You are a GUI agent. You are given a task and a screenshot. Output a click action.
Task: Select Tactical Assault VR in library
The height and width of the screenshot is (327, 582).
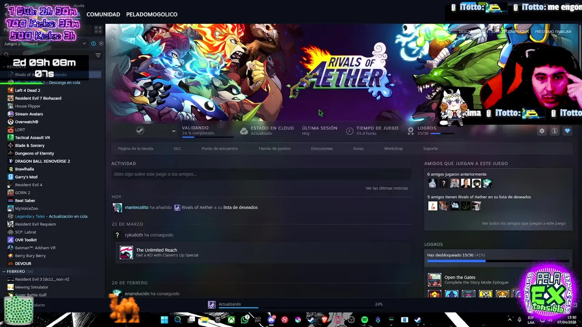[32, 138]
